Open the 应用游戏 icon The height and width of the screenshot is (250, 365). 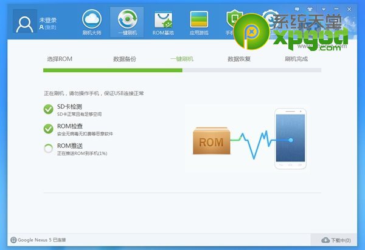(199, 19)
